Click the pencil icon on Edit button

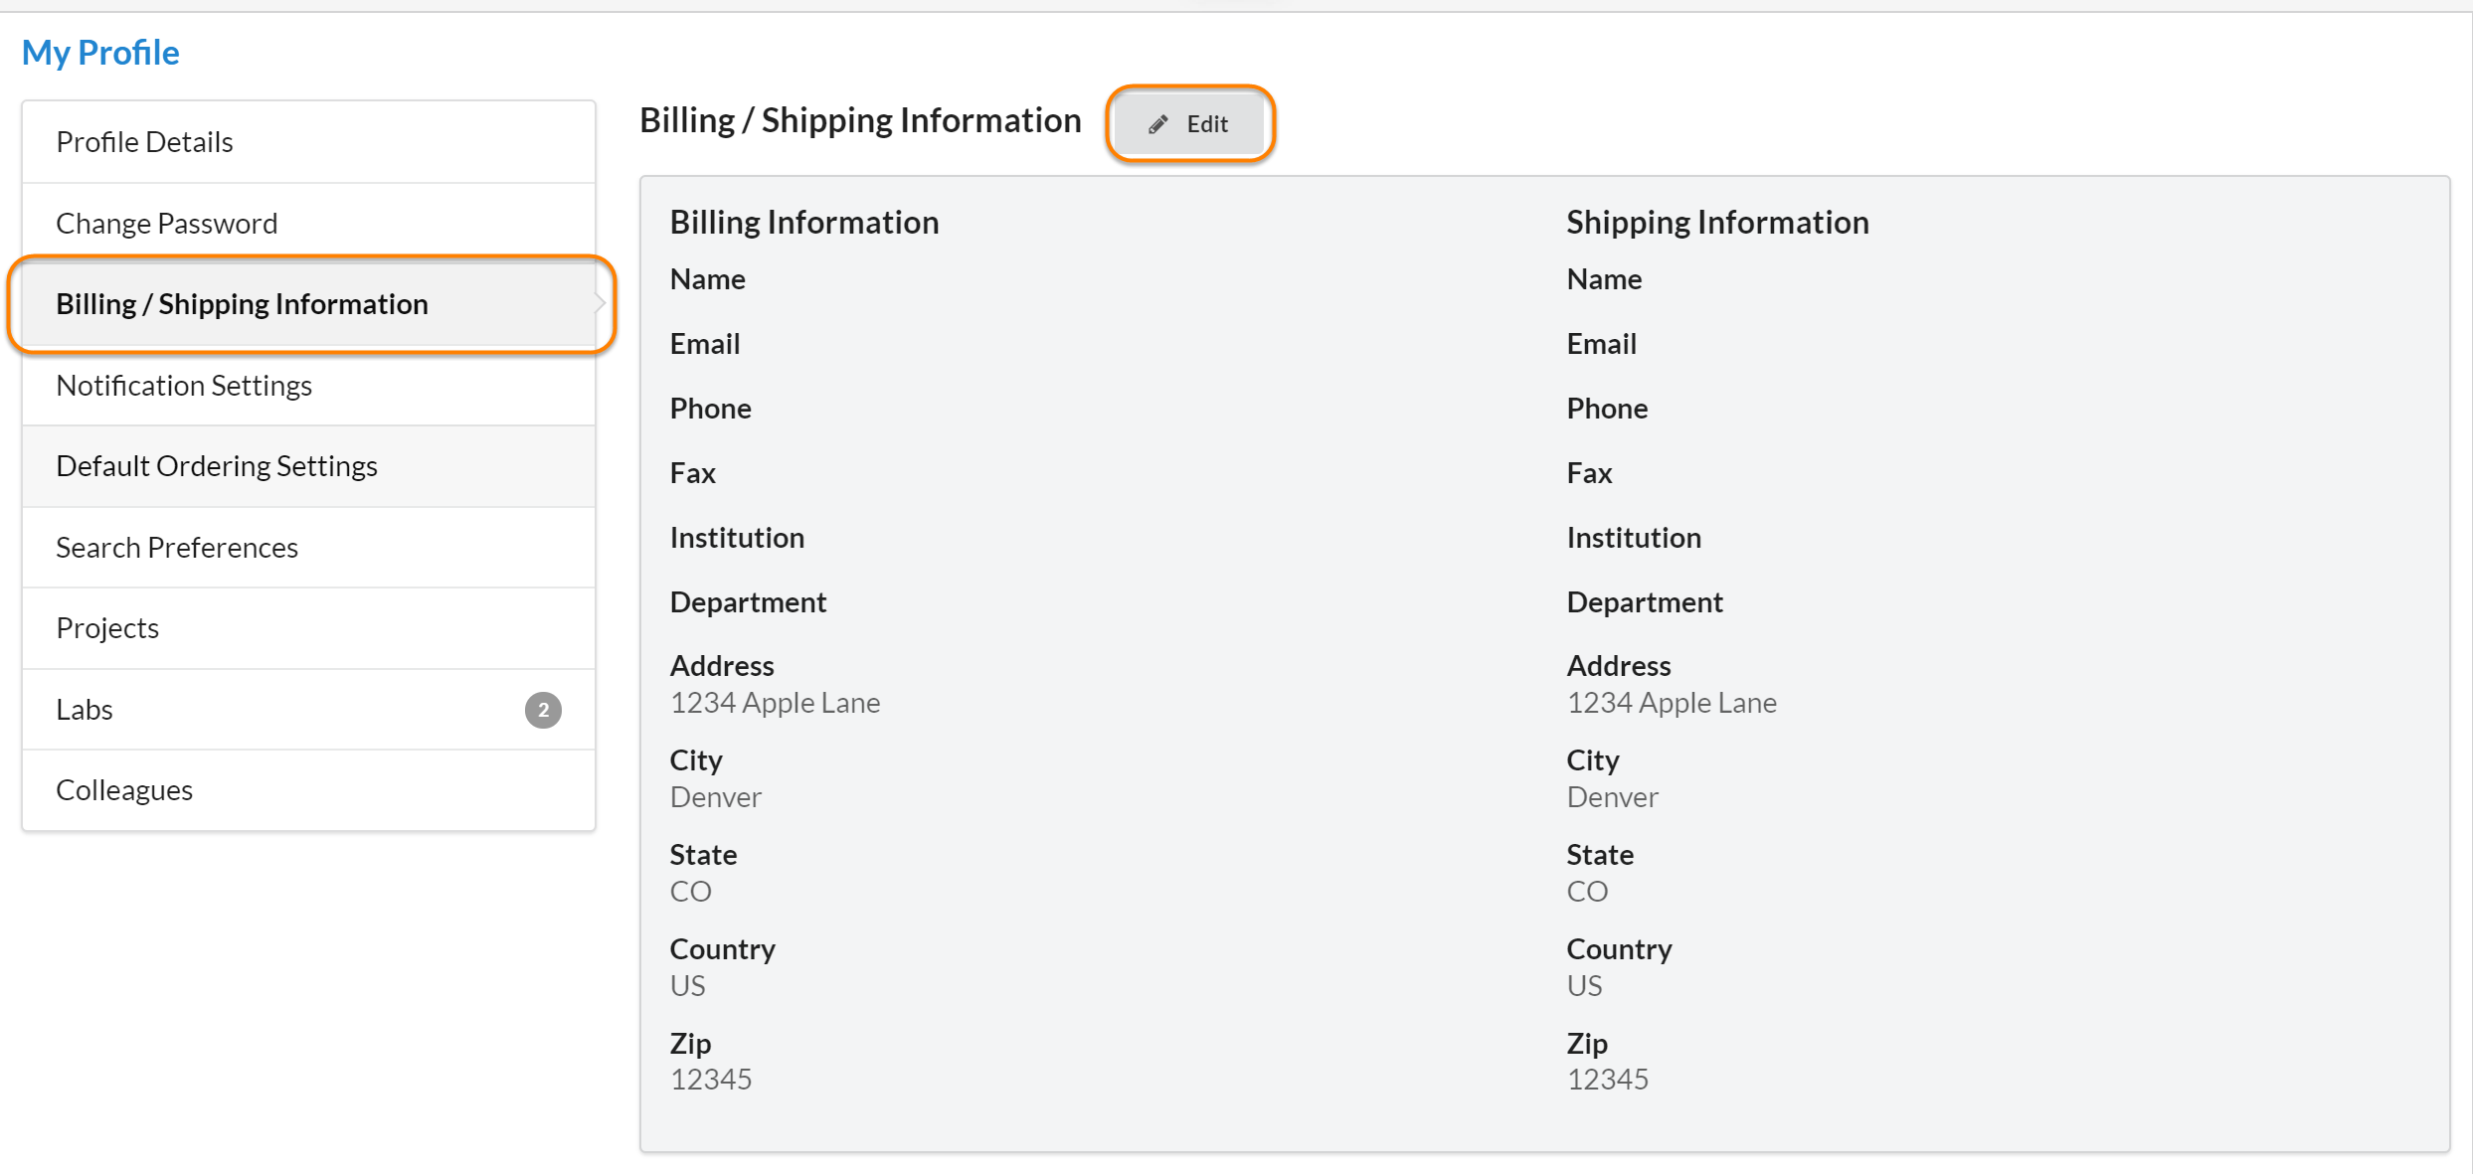1157,124
